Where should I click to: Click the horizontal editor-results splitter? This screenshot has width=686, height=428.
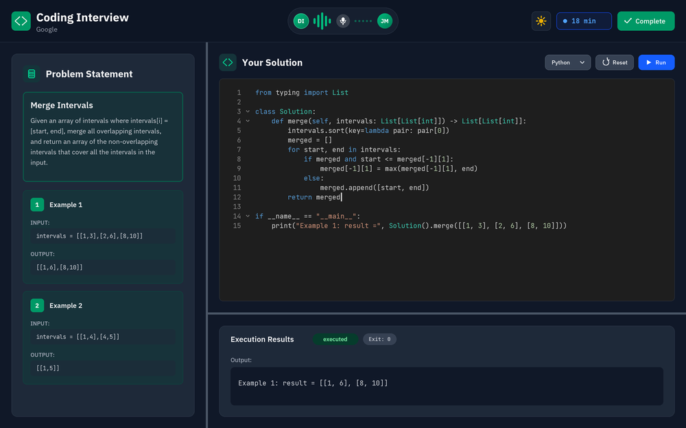click(447, 313)
